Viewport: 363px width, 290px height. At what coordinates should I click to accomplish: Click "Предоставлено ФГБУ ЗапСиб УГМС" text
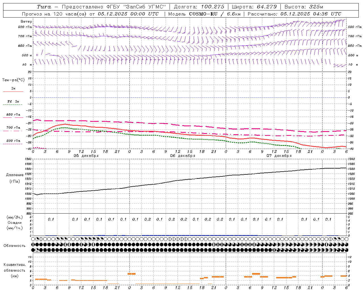pos(114,7)
